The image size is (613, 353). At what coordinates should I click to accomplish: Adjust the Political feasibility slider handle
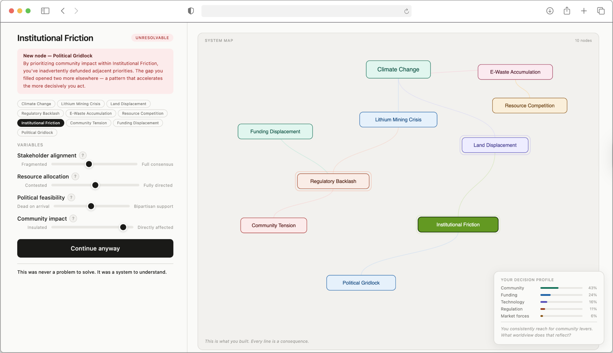pyautogui.click(x=91, y=206)
